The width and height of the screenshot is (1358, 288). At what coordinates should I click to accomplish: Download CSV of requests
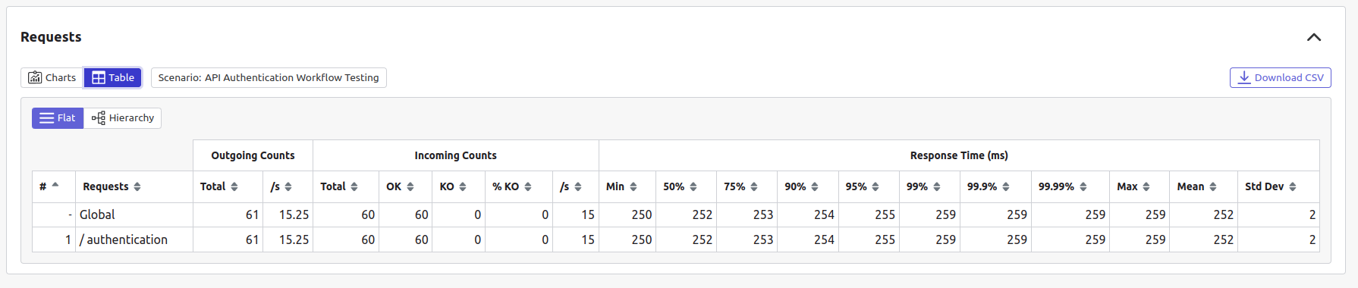pyautogui.click(x=1281, y=77)
